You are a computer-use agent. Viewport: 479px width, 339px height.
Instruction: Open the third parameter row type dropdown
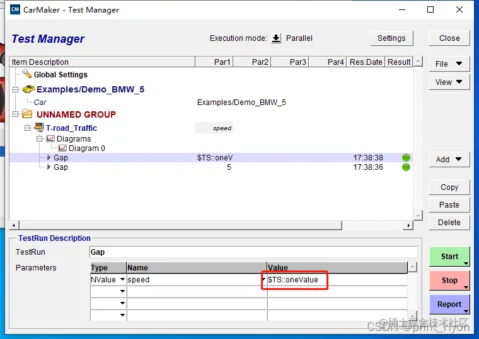click(122, 303)
